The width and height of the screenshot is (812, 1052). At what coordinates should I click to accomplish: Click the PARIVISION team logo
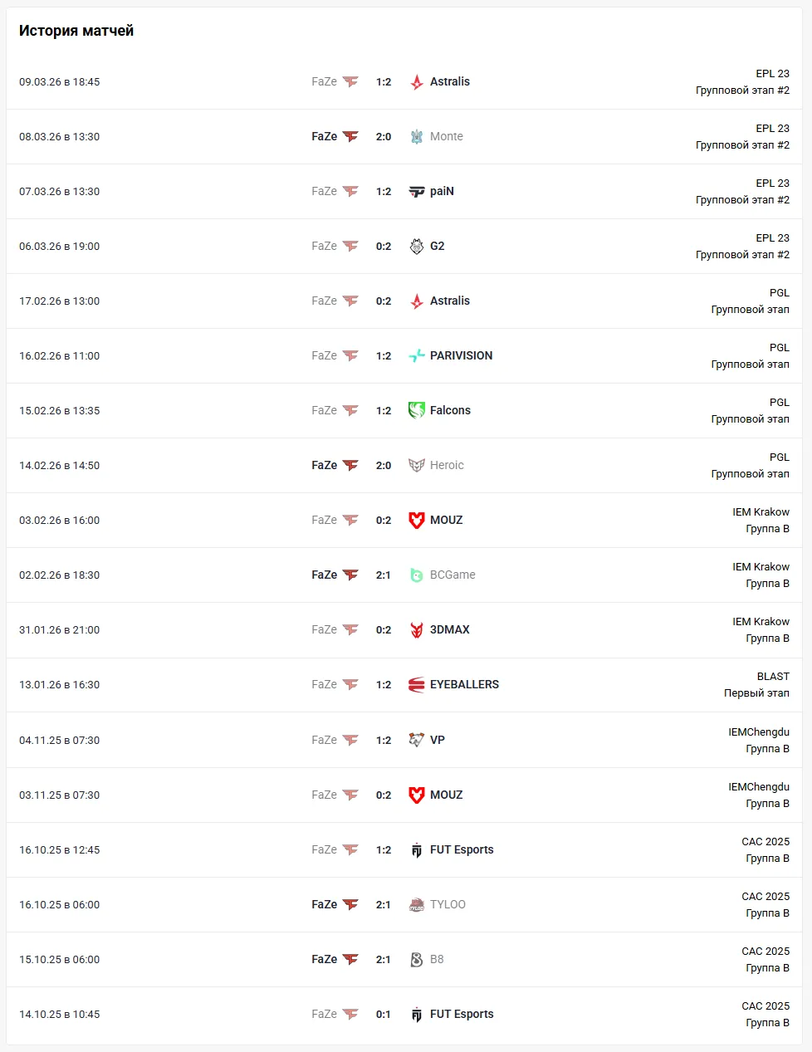417,356
